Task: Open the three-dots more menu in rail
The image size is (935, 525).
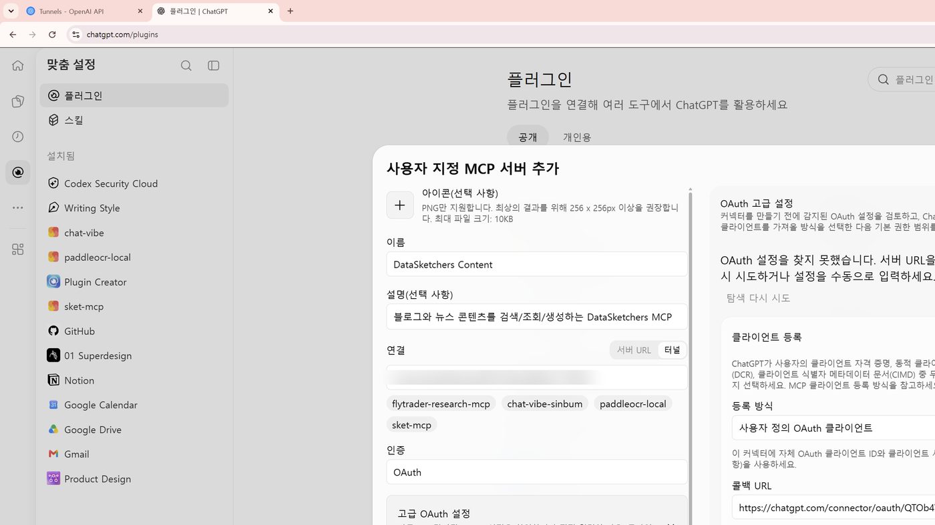Action: pos(18,208)
